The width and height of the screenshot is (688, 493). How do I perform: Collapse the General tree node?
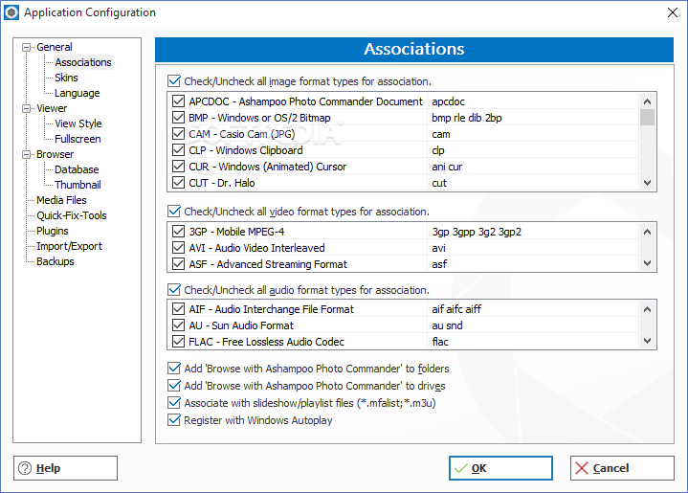point(27,47)
